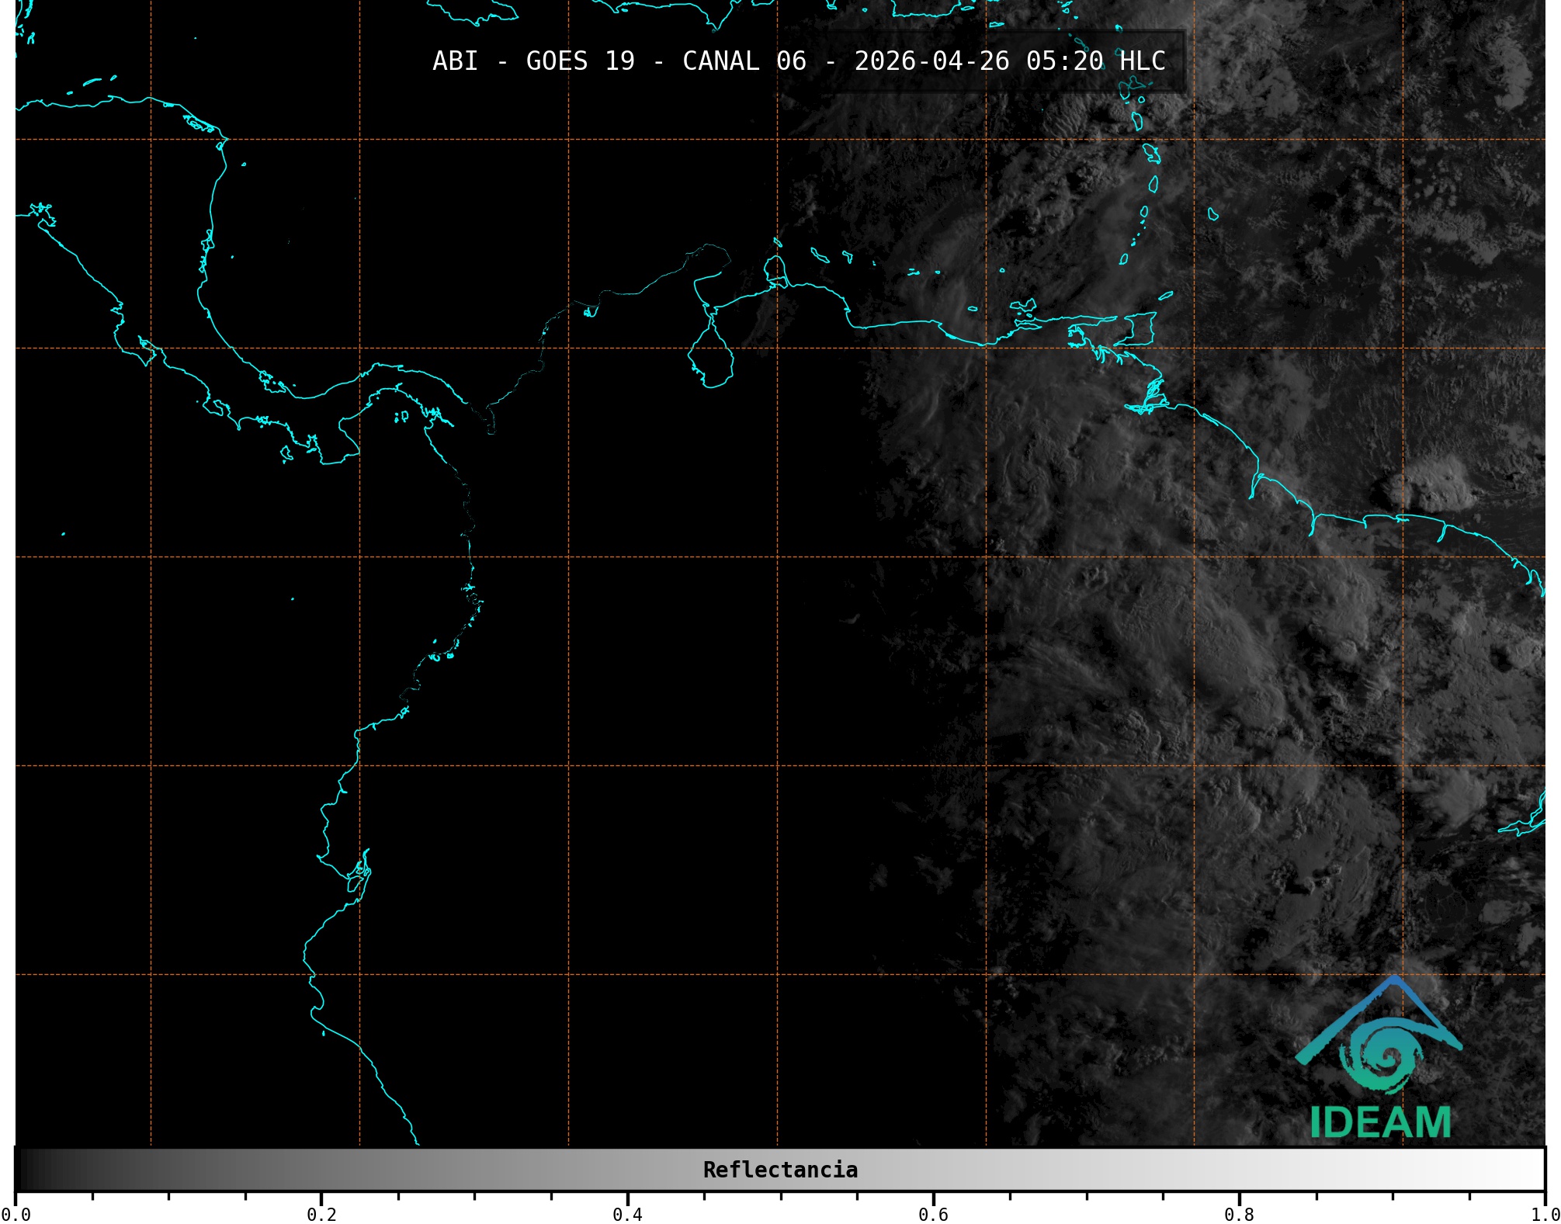Click the Malpelo Island dot off Colombia
This screenshot has width=1561, height=1224.
(293, 598)
